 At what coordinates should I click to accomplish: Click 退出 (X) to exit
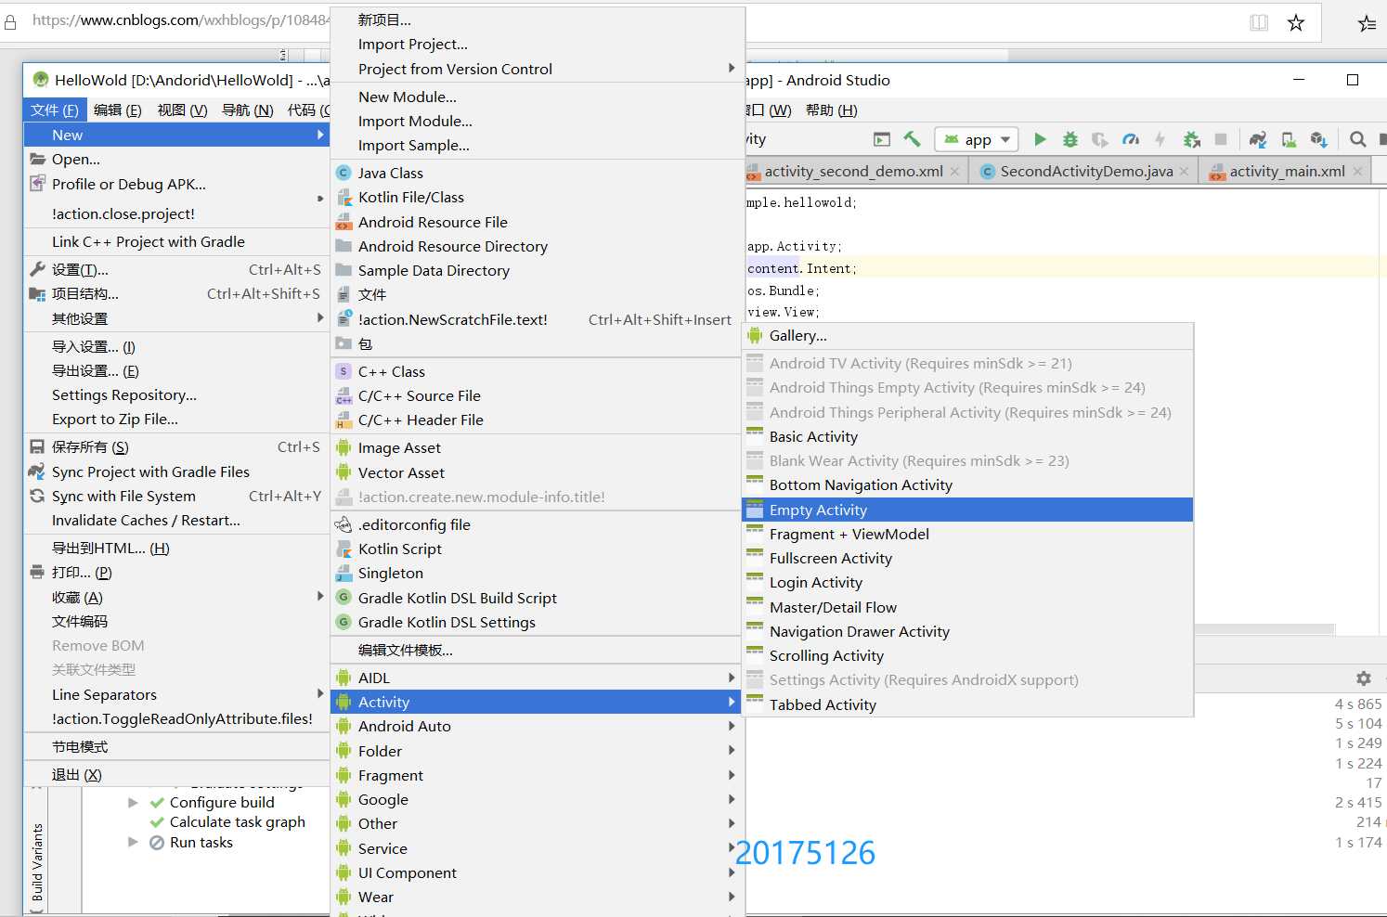point(176,774)
